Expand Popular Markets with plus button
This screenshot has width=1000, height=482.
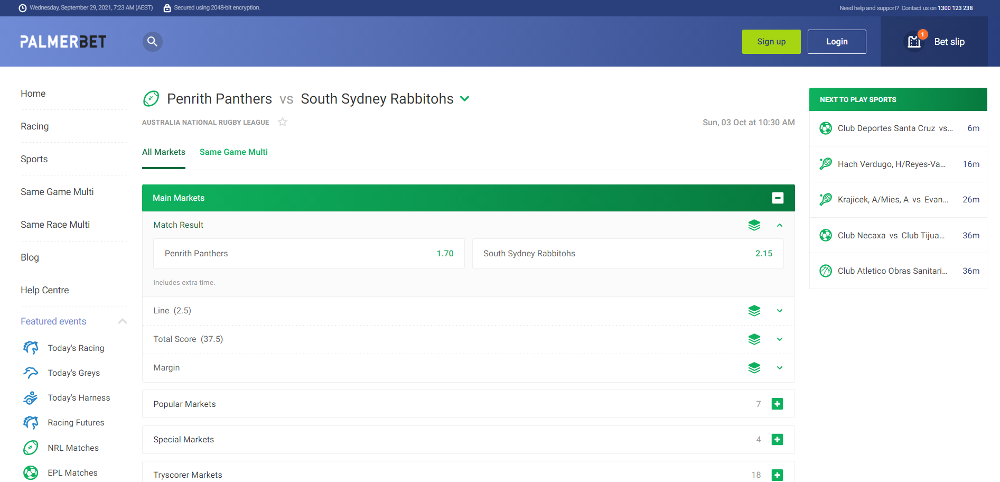(x=777, y=404)
